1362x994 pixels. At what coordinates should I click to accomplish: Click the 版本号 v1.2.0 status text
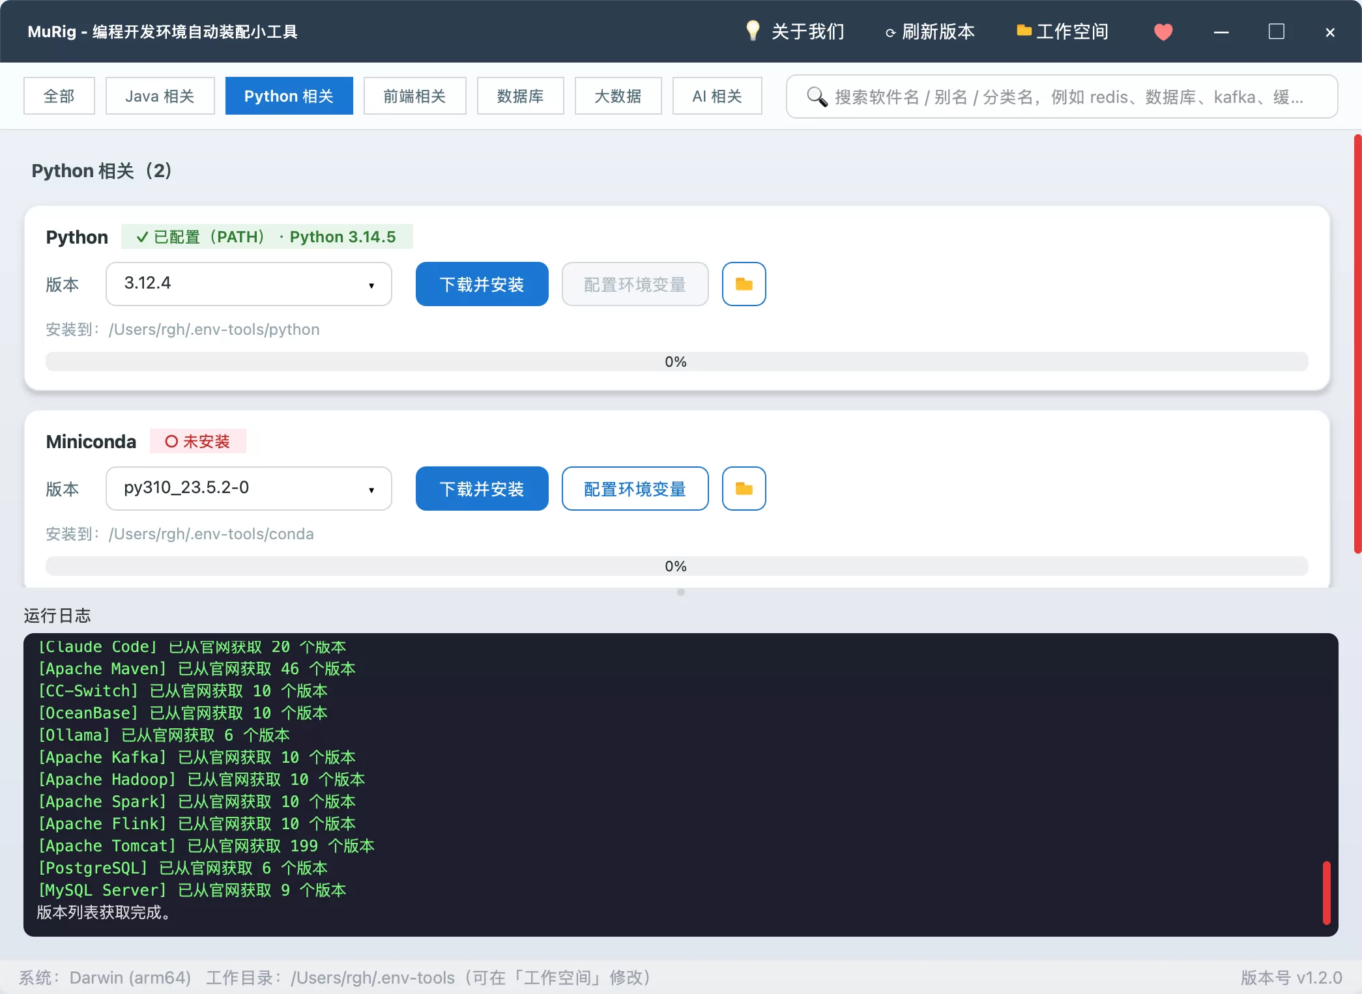coord(1292,978)
